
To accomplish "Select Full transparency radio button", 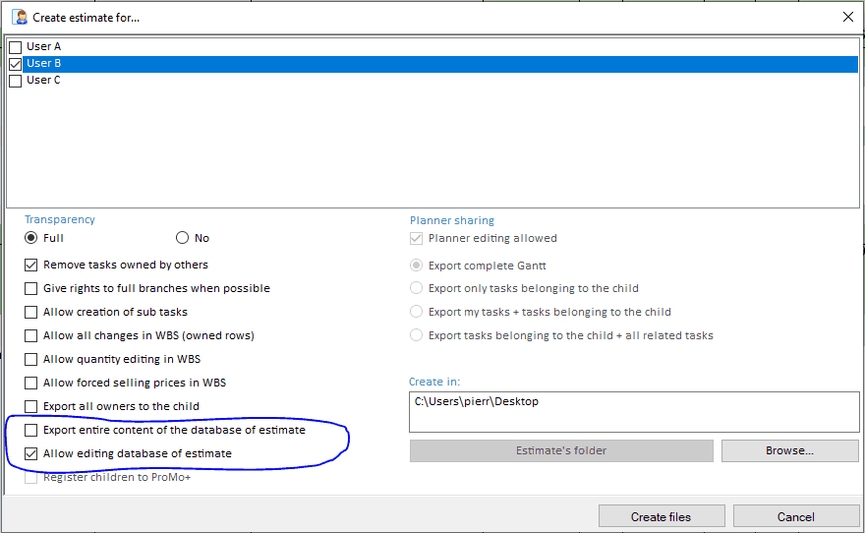I will 31,238.
